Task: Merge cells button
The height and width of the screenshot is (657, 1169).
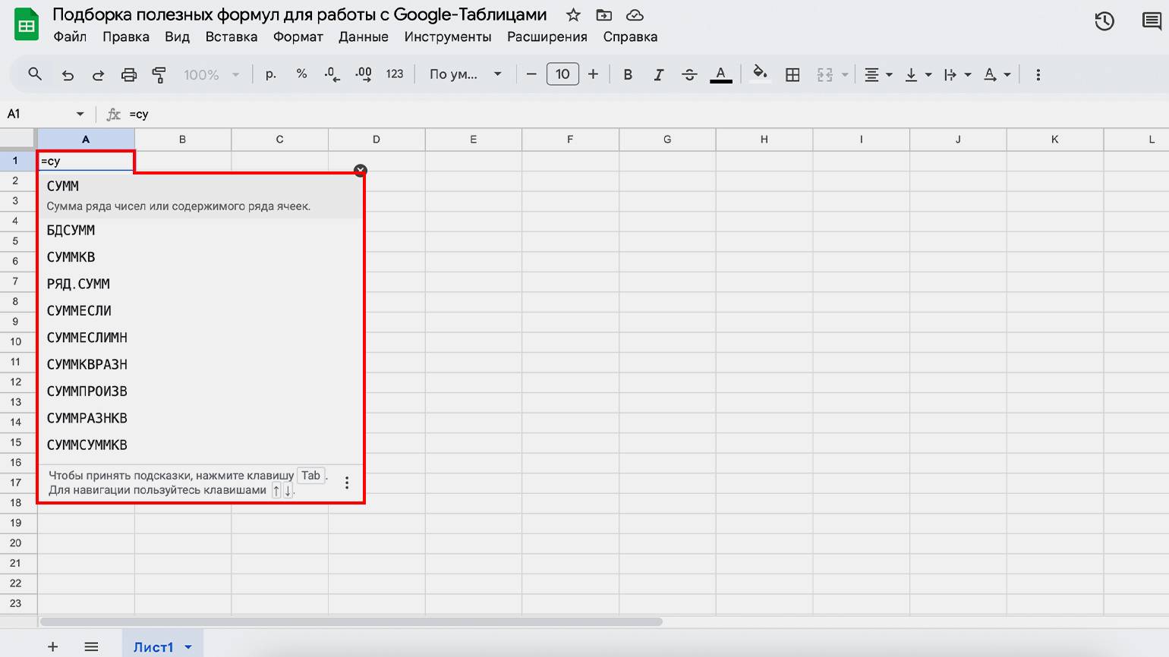Action: pyautogui.click(x=825, y=74)
